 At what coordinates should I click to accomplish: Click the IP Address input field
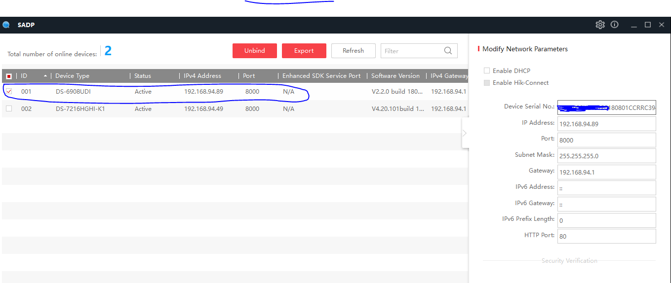tap(606, 124)
